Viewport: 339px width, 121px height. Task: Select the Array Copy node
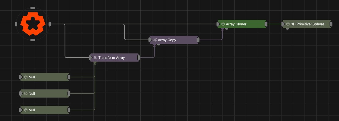tap(174, 40)
